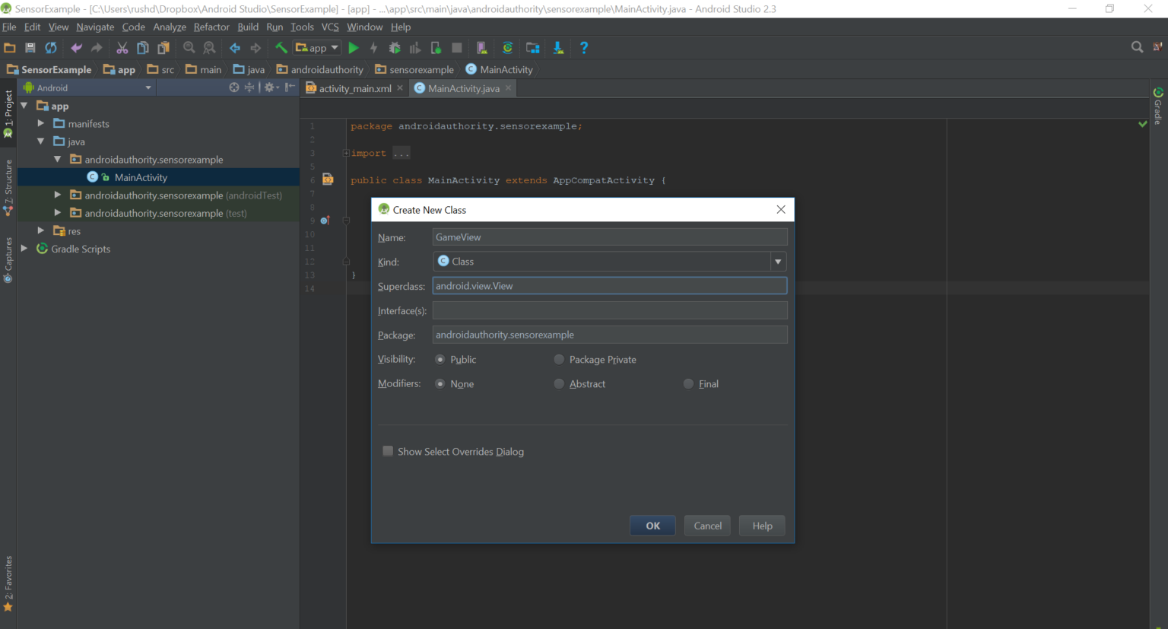Image resolution: width=1168 pixels, height=629 pixels.
Task: Open the app run configuration dropdown
Action: (316, 47)
